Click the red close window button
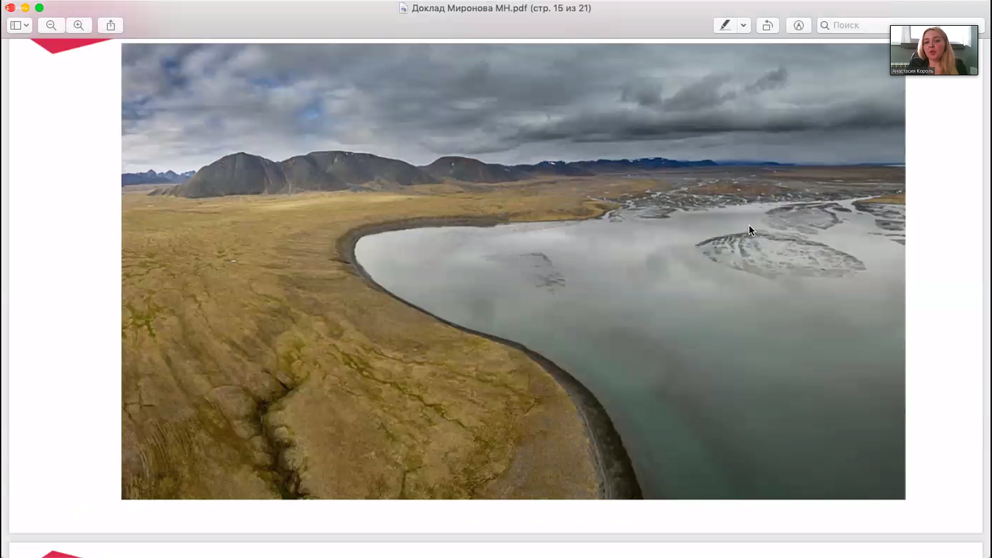 [x=11, y=8]
